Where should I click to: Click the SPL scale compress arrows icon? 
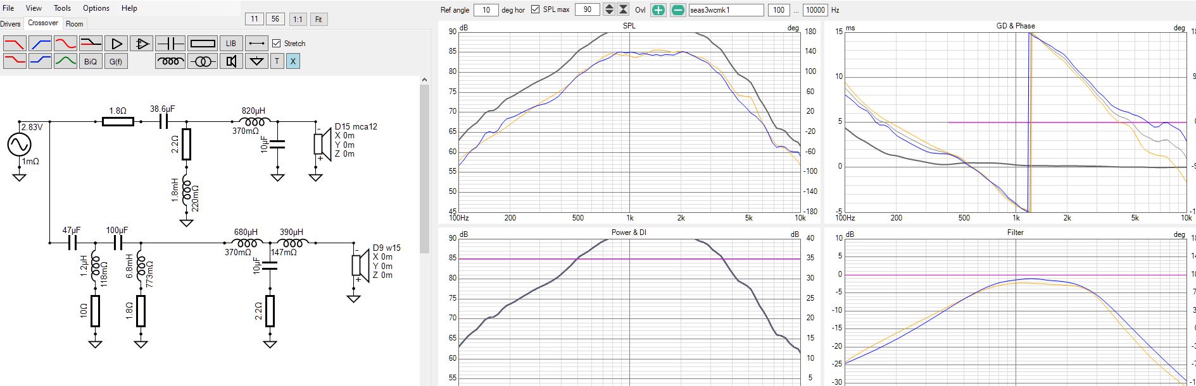pos(624,9)
